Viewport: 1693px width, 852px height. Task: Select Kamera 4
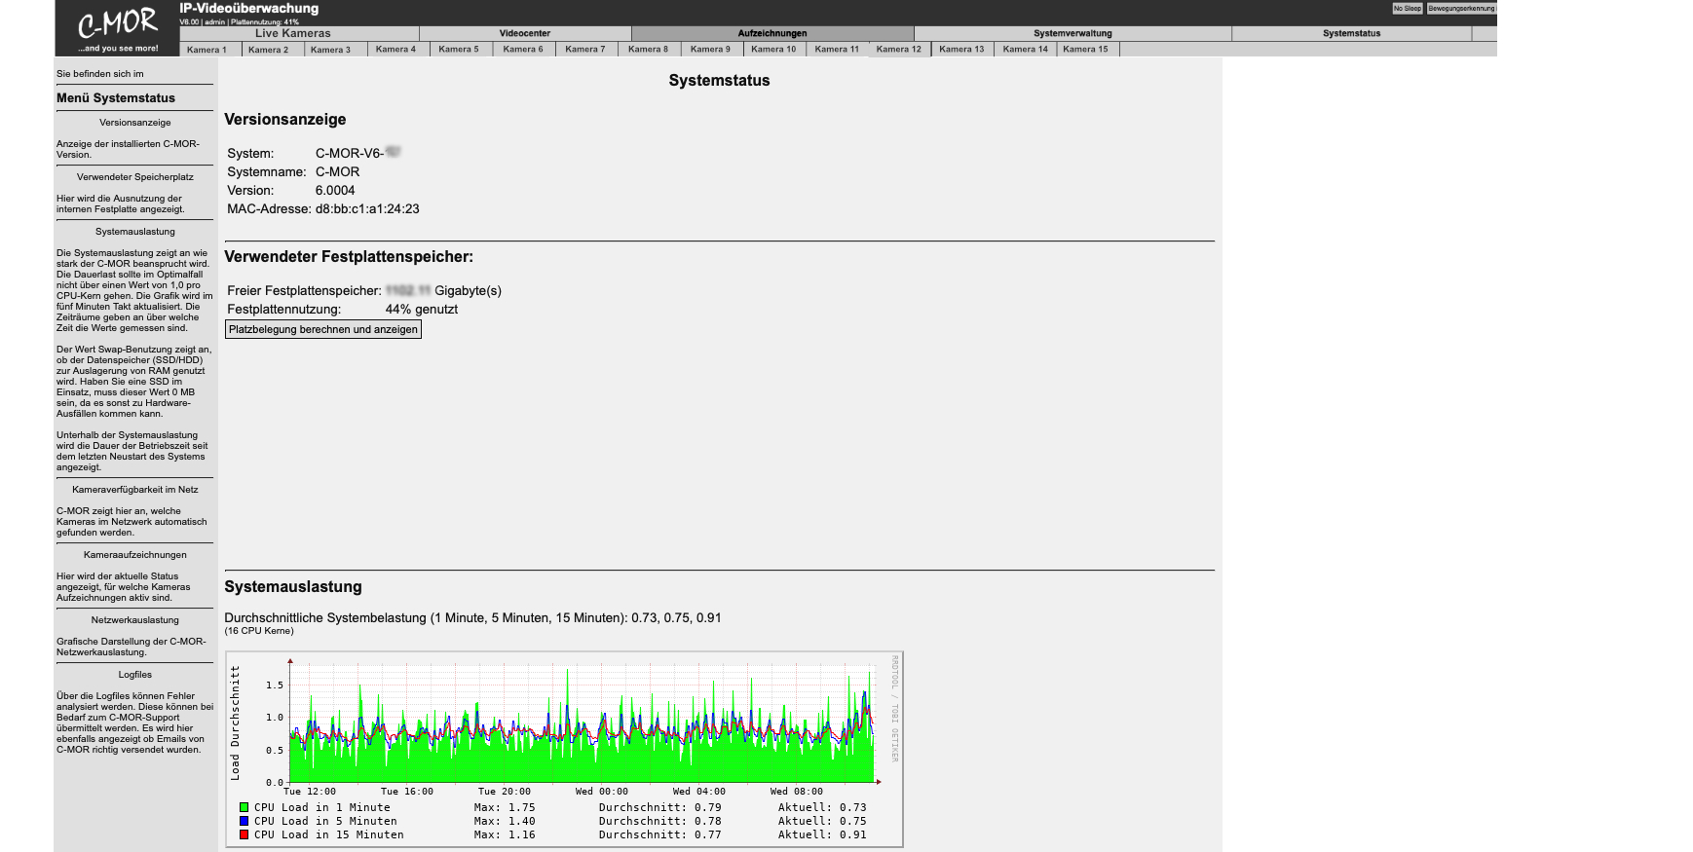[395, 49]
